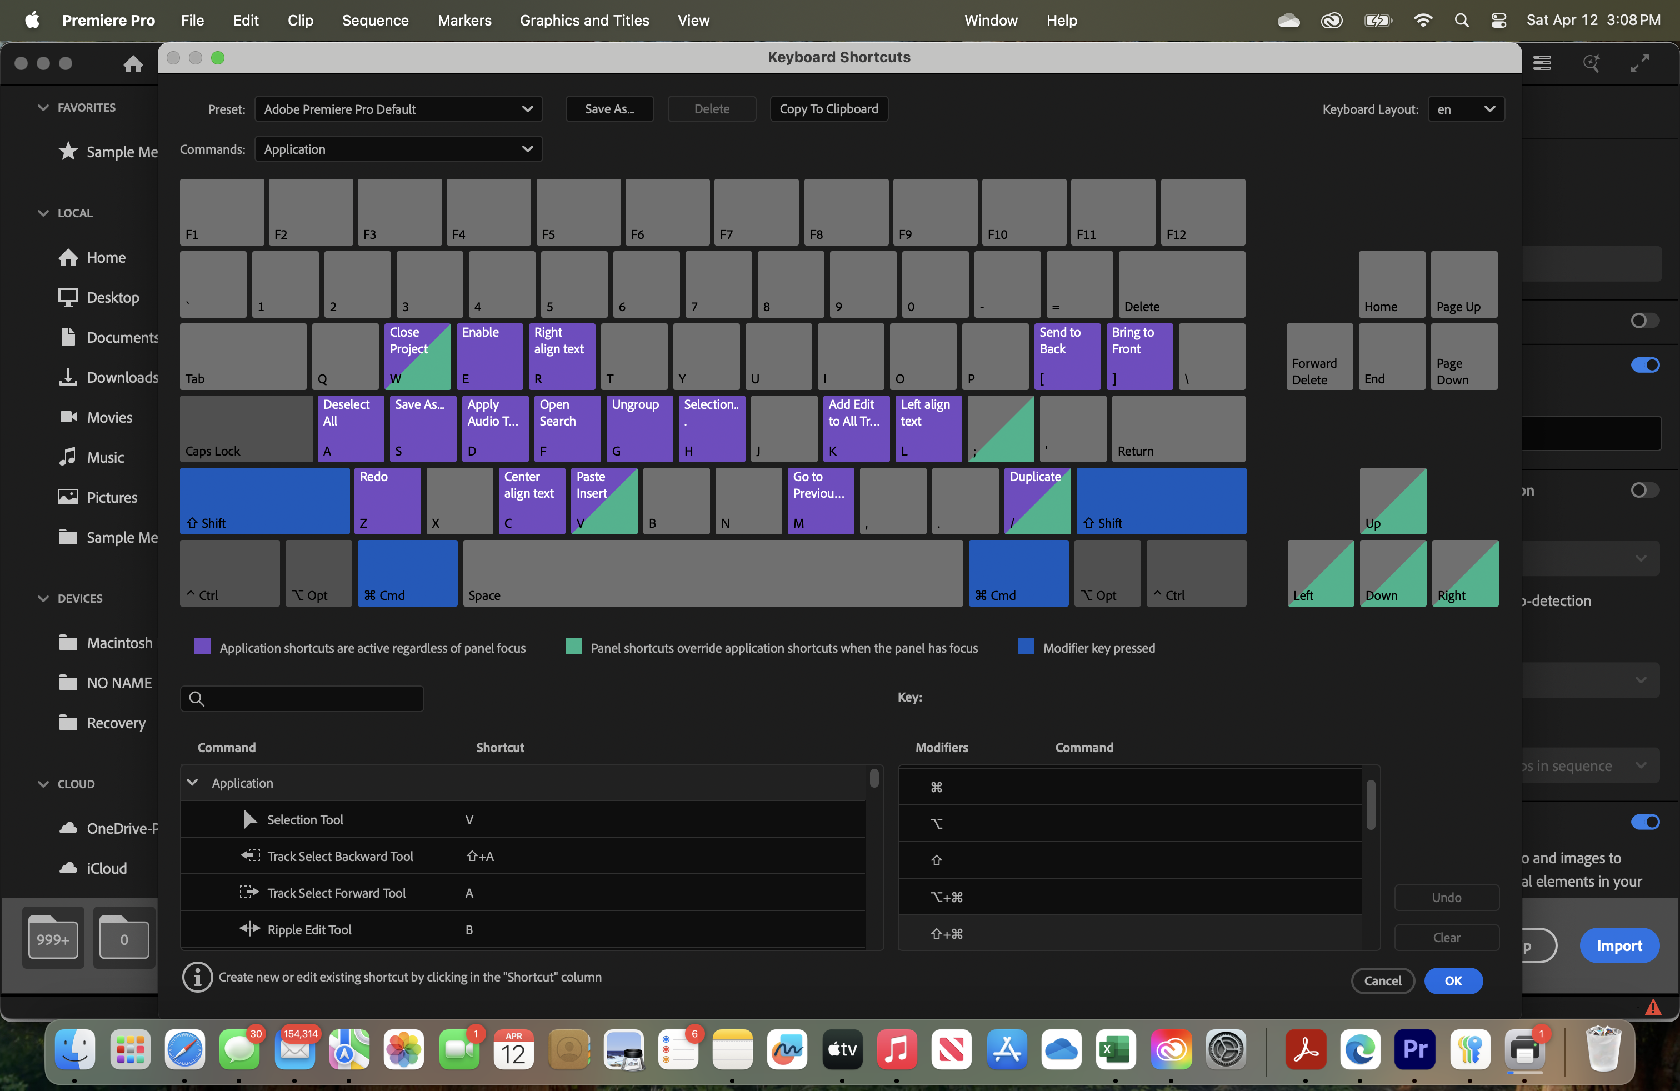The height and width of the screenshot is (1091, 1680).
Task: Click the Shift modifier row
Action: click(1129, 859)
